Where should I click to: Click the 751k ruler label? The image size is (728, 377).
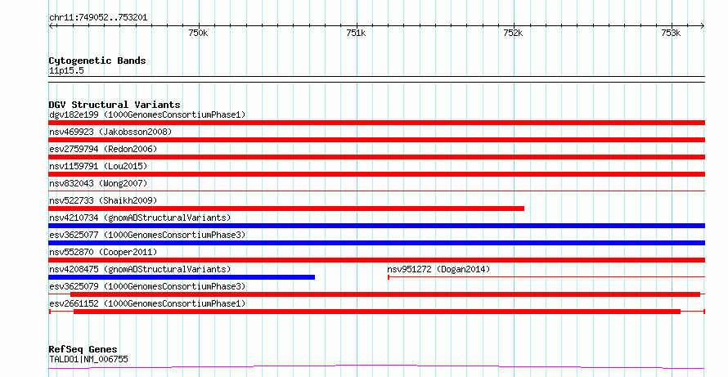356,33
